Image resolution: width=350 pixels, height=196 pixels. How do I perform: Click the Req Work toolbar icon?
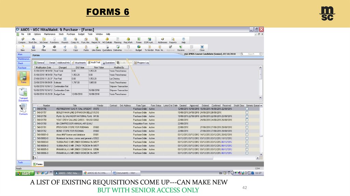[x=128, y=40]
